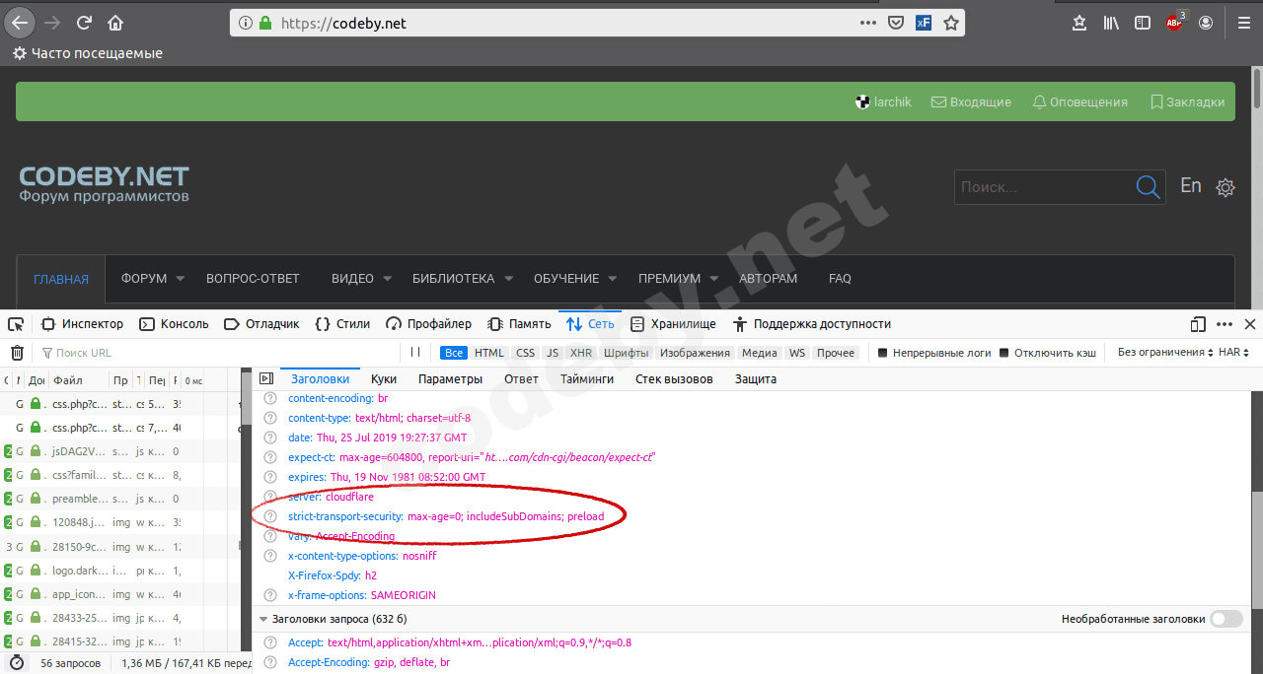
Task: Filter requests by HTML
Action: [x=488, y=353]
